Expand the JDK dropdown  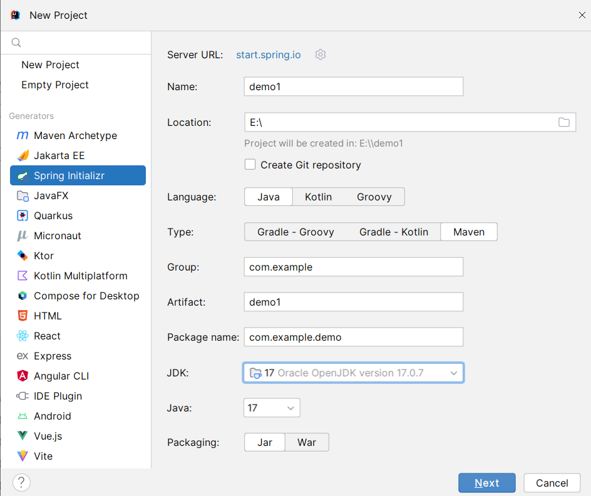[x=353, y=373]
